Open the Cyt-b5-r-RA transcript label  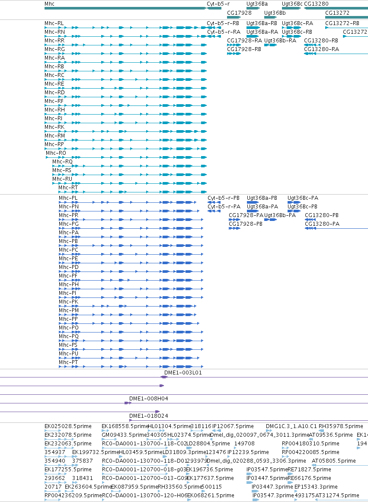224,32
